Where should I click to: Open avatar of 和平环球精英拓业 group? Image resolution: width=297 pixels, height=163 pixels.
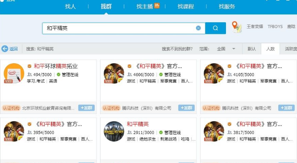(x=14, y=73)
